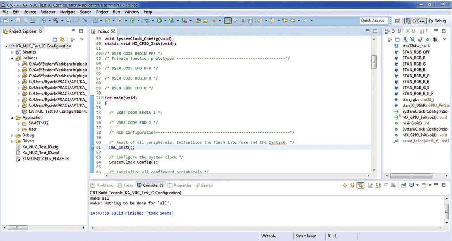Click console Next Error down arrow icon

[345, 185]
